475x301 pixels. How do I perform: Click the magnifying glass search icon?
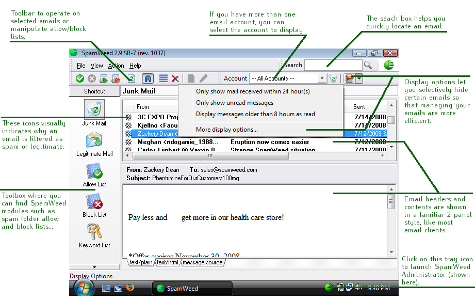[368, 65]
